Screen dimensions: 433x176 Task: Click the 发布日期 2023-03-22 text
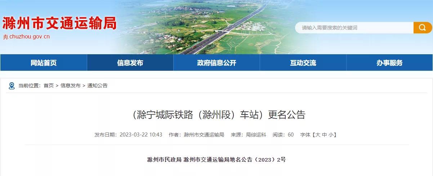click(129, 135)
